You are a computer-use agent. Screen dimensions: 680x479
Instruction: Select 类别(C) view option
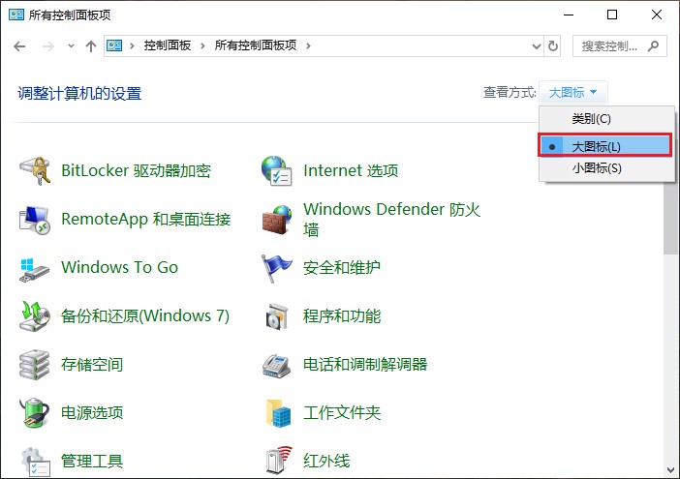tap(606, 119)
